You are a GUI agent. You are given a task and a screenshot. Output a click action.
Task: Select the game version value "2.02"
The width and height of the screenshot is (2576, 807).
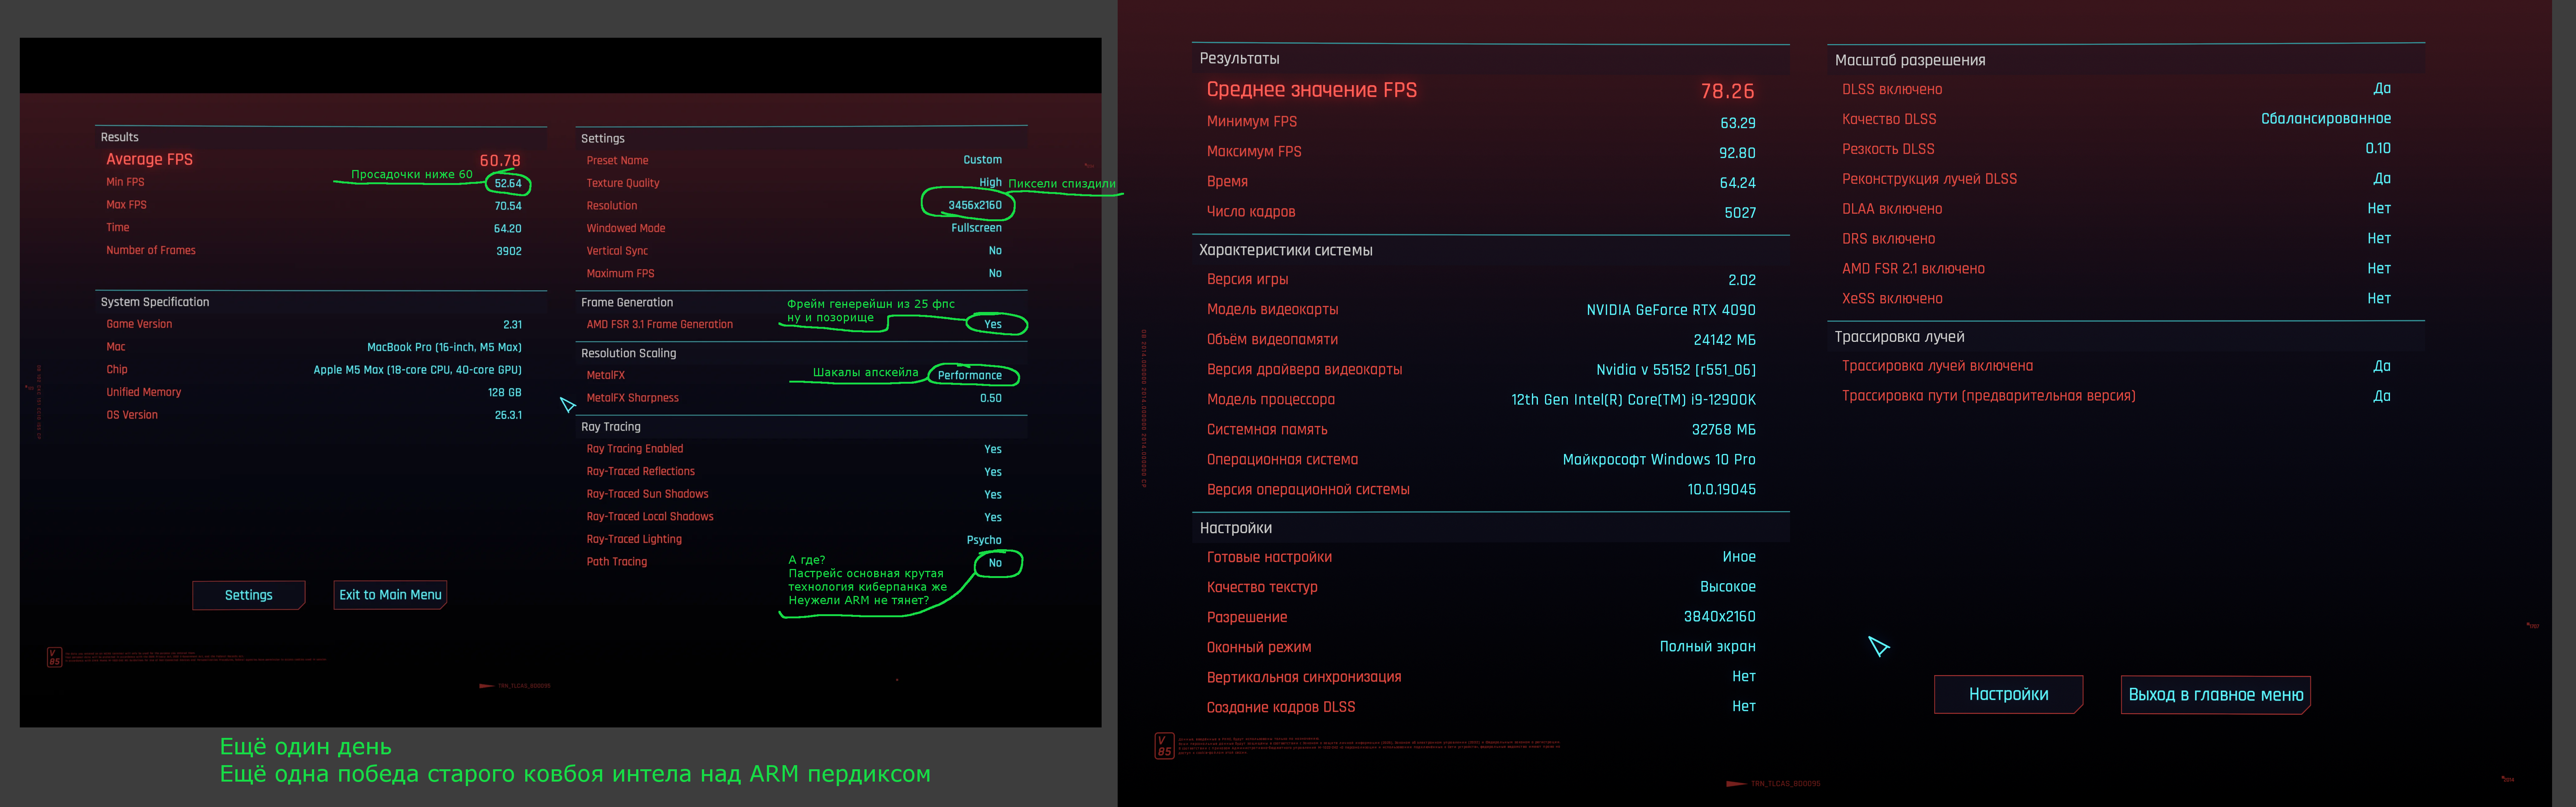pyautogui.click(x=1742, y=280)
